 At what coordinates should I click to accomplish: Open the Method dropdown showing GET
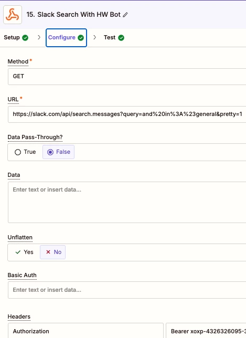click(x=127, y=77)
